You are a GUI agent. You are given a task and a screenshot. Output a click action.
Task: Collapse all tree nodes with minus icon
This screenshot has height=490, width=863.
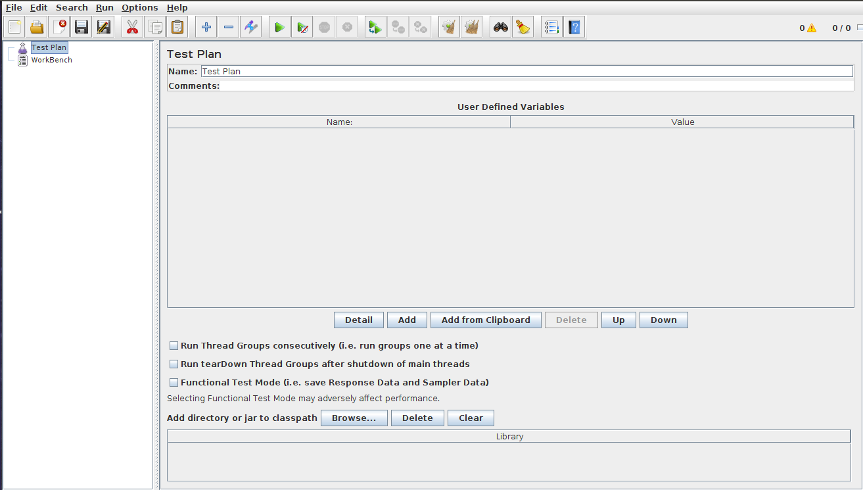[229, 28]
